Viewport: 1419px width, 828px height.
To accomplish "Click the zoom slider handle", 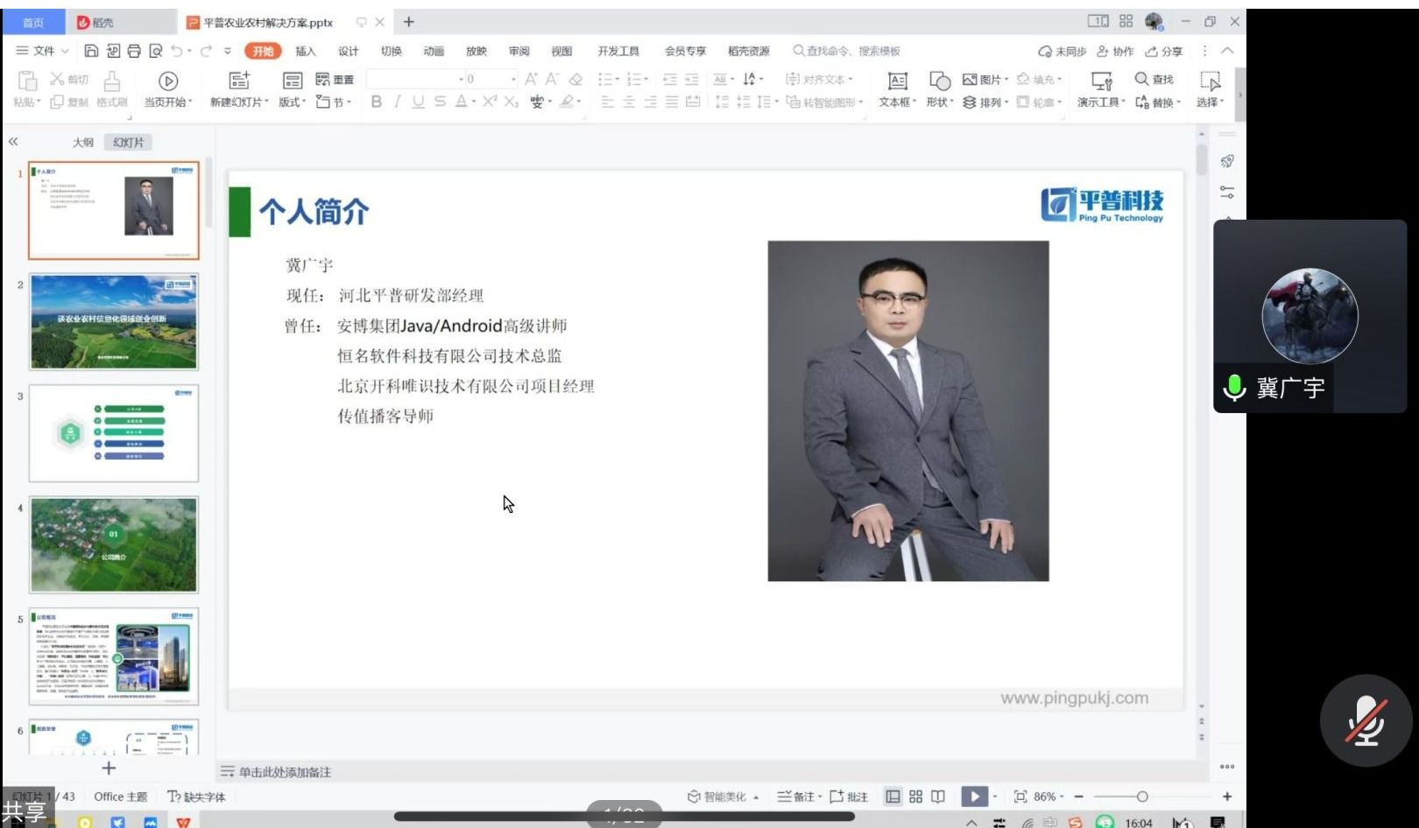I will pos(1142,796).
